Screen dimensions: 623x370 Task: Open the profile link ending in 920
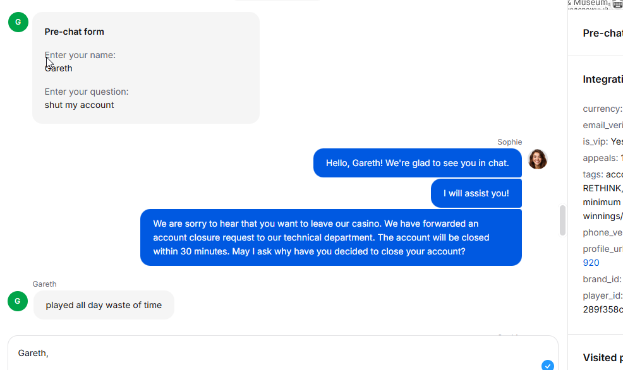591,263
